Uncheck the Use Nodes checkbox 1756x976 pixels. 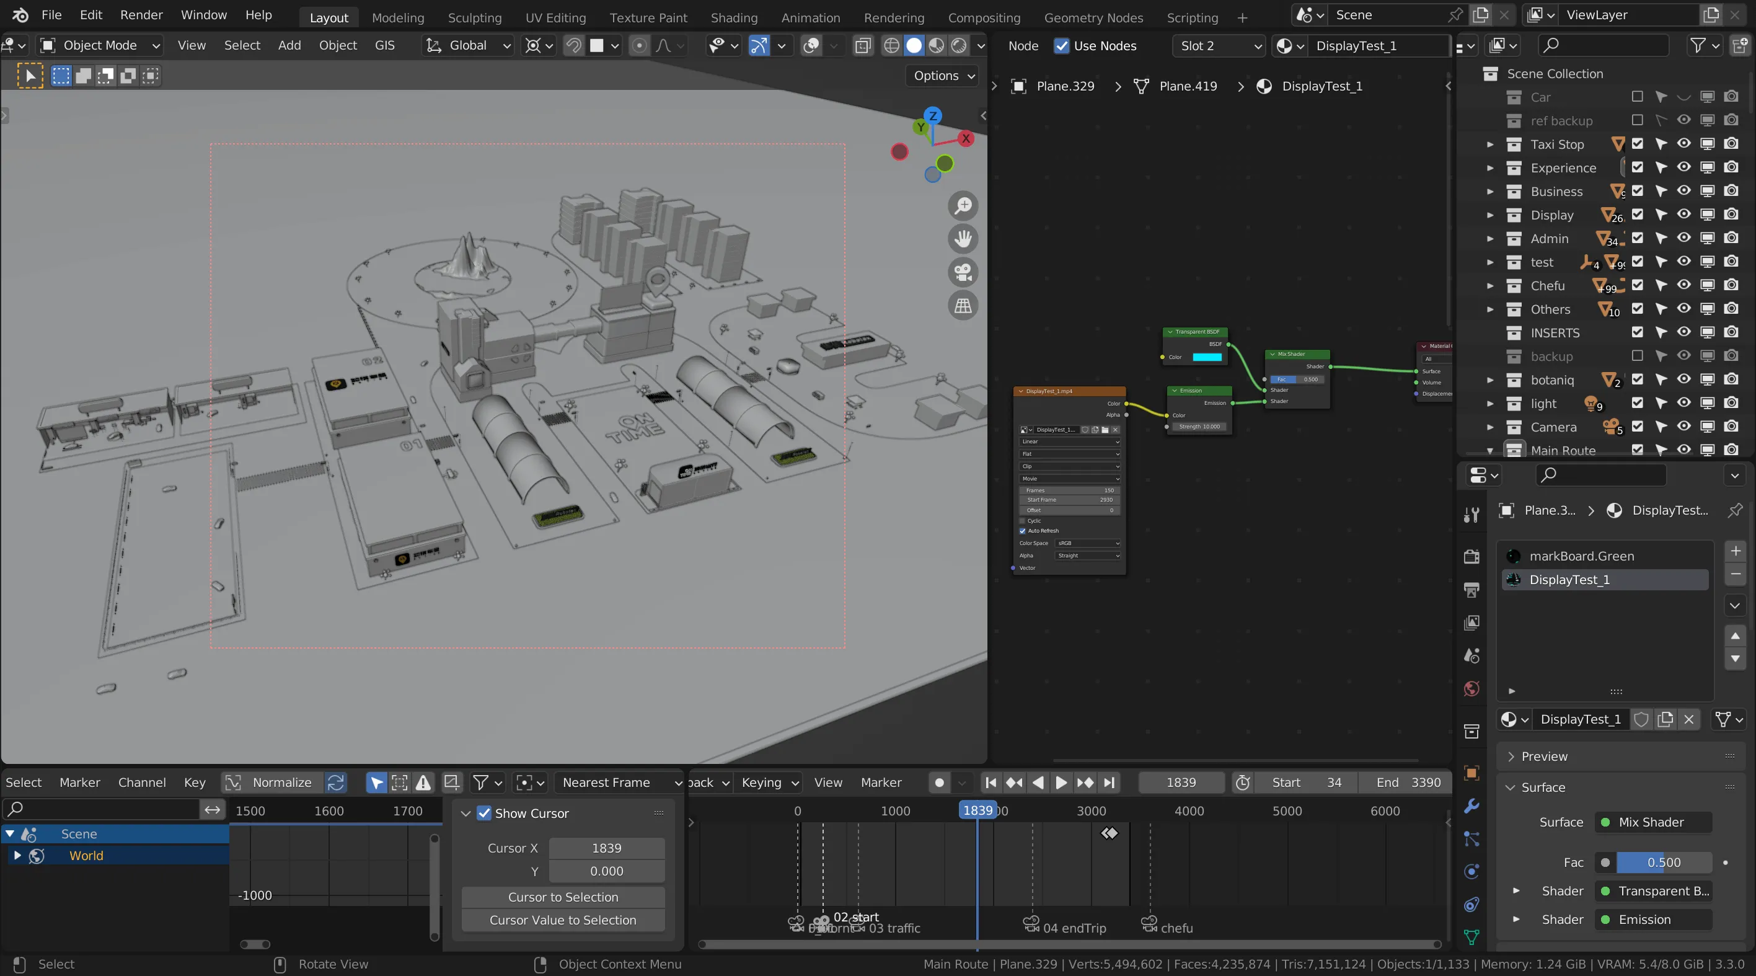[x=1061, y=46]
